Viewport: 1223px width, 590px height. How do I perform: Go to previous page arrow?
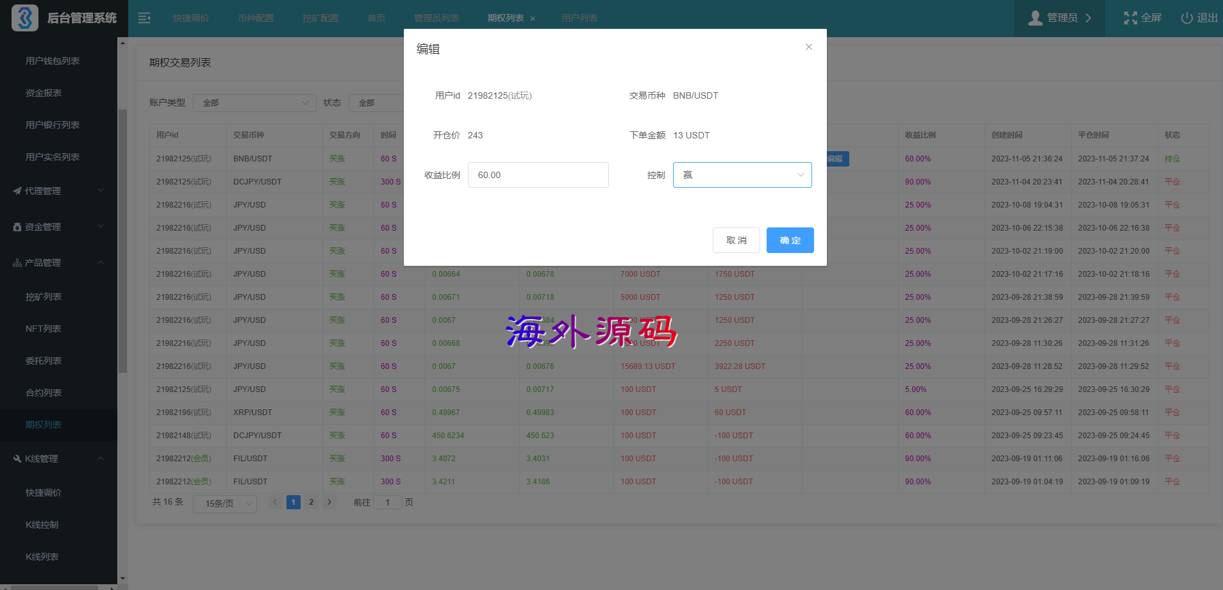click(275, 502)
